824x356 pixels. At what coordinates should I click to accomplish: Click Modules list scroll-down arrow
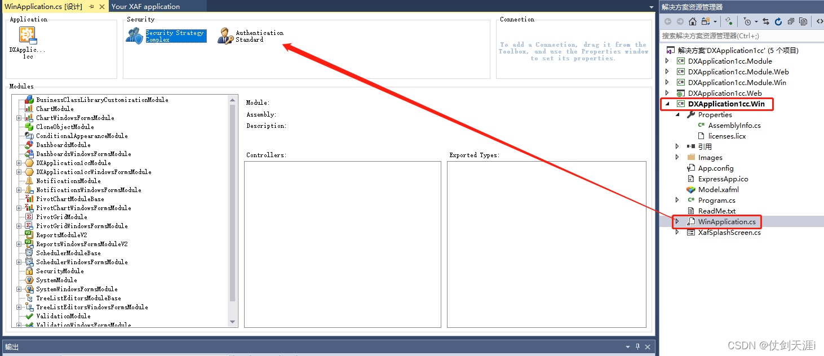pos(232,322)
